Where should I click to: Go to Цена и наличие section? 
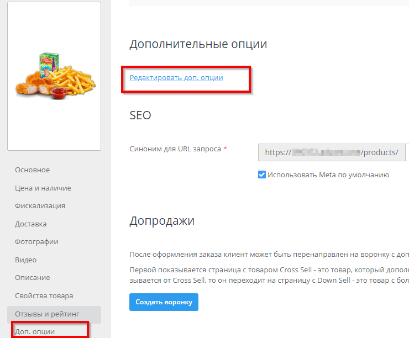(43, 188)
